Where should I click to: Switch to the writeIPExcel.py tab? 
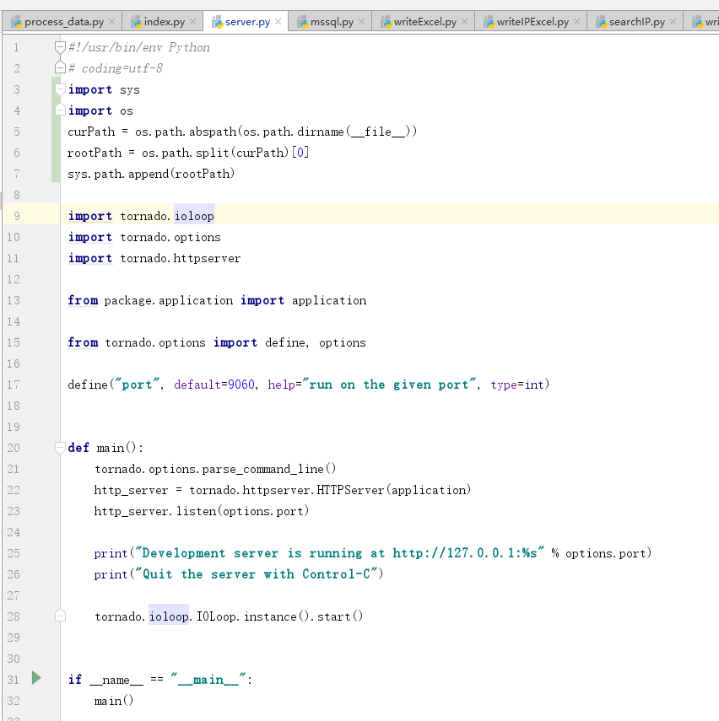pyautogui.click(x=532, y=22)
